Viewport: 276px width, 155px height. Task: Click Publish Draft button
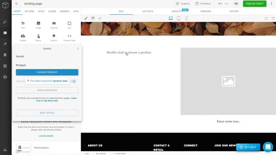click(254, 4)
